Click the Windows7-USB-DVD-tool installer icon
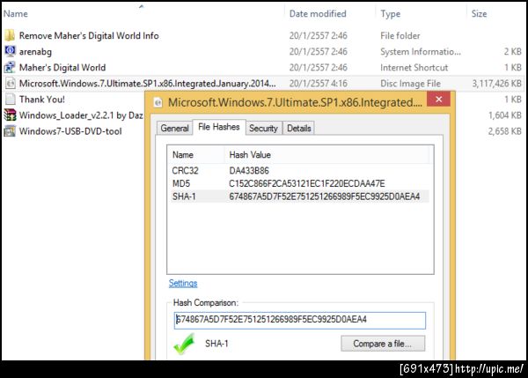This screenshot has height=378, width=528. point(10,130)
